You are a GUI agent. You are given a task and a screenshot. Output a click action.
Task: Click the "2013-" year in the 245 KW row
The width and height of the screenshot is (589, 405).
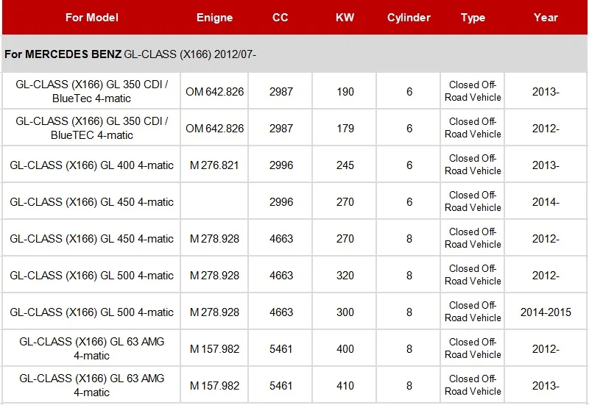(x=546, y=165)
